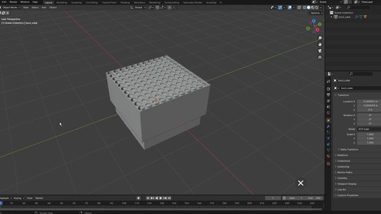381x214 pixels.
Task: Toggle proportional editing in header
Action: (x=169, y=8)
